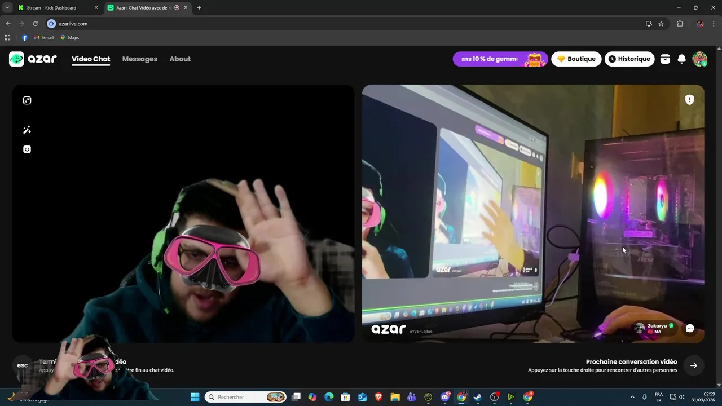The width and height of the screenshot is (722, 406).
Task: Open Microsoft Edge from taskbar
Action: pyautogui.click(x=329, y=397)
